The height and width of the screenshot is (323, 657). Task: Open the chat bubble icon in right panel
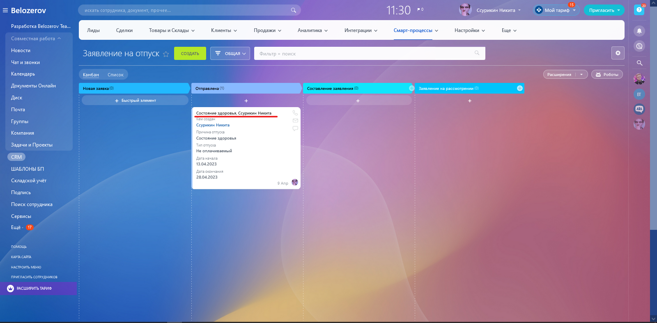pyautogui.click(x=639, y=46)
